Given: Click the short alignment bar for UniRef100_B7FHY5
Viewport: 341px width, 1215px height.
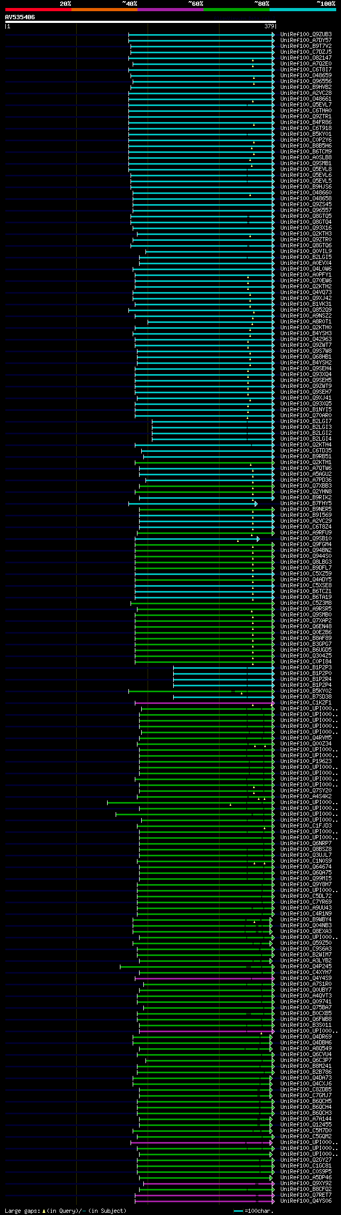Looking at the screenshot, I should click(193, 504).
